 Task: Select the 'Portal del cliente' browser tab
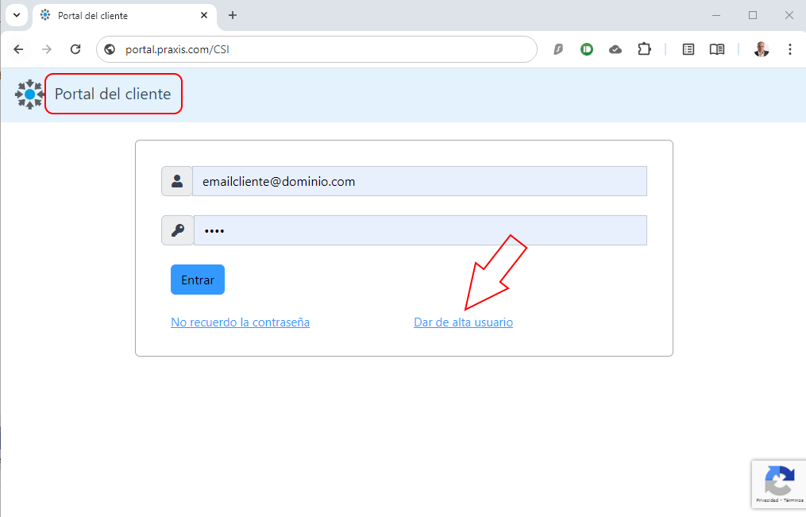(125, 15)
